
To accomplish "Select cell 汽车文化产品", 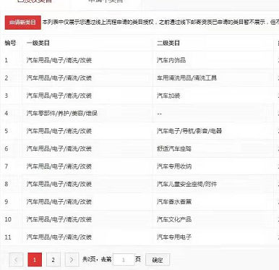I will pyautogui.click(x=174, y=219).
